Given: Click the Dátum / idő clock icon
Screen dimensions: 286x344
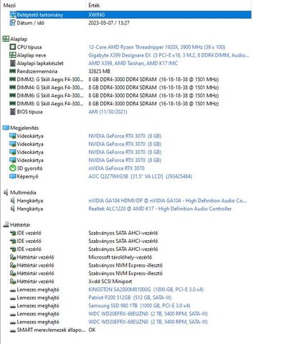Looking at the screenshot, I should 12,23.
